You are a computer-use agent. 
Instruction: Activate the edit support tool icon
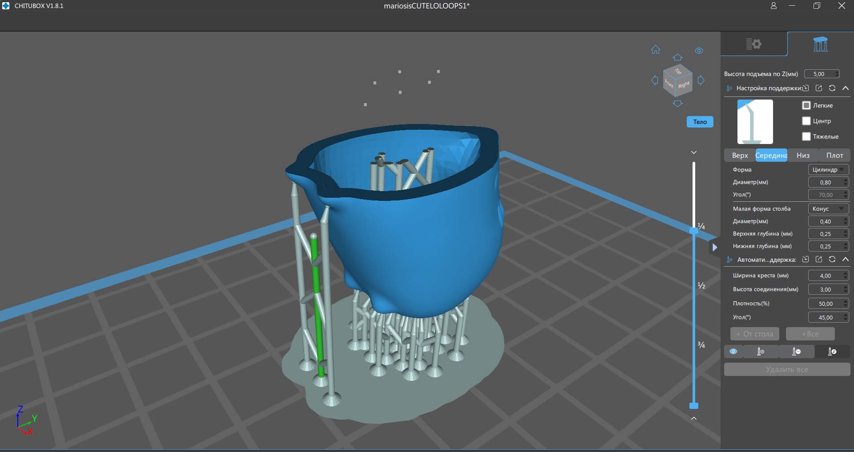click(x=832, y=352)
